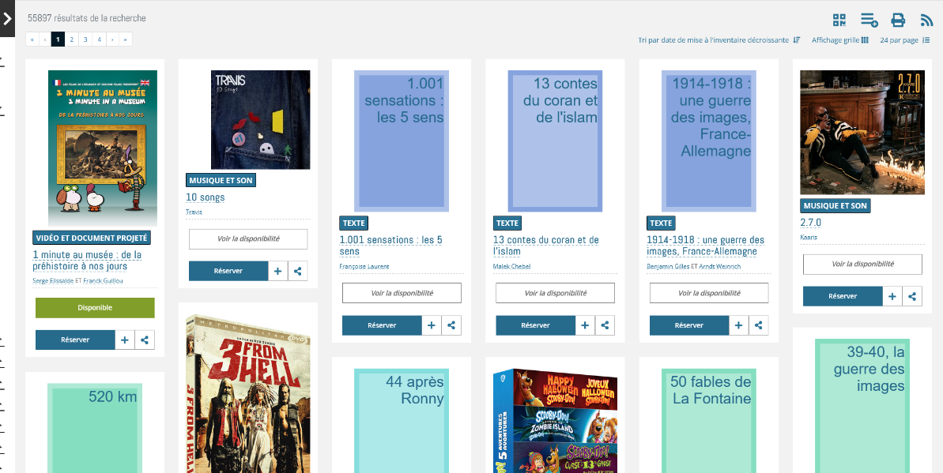Click the add-to-list icon in top toolbar
Screen dimensions: 943x473
pyautogui.click(x=869, y=20)
